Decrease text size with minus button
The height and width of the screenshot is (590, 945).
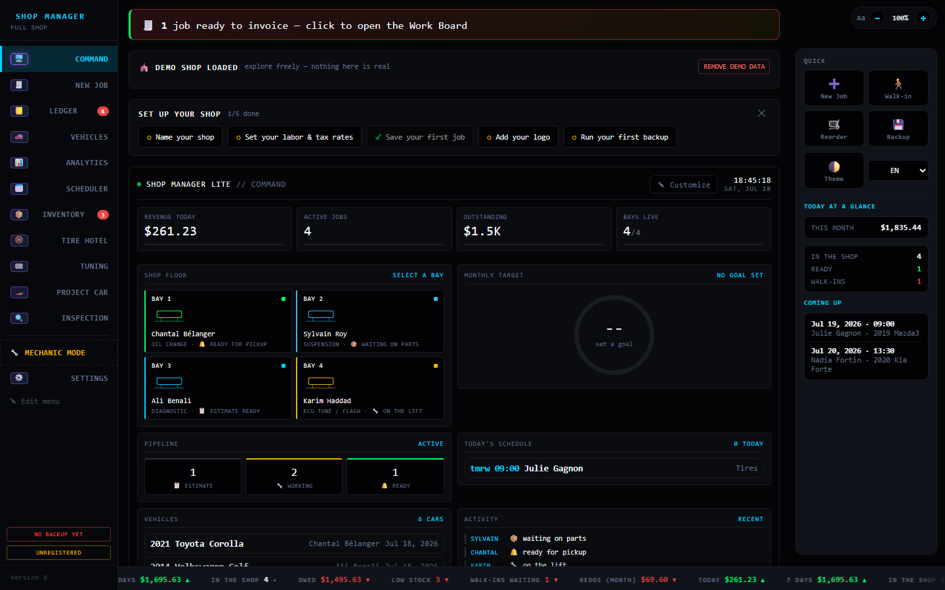[x=877, y=18]
